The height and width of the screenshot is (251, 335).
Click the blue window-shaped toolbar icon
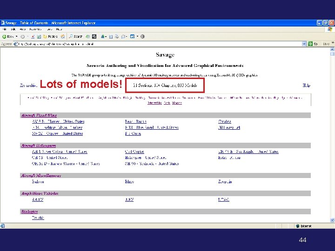coord(133,37)
